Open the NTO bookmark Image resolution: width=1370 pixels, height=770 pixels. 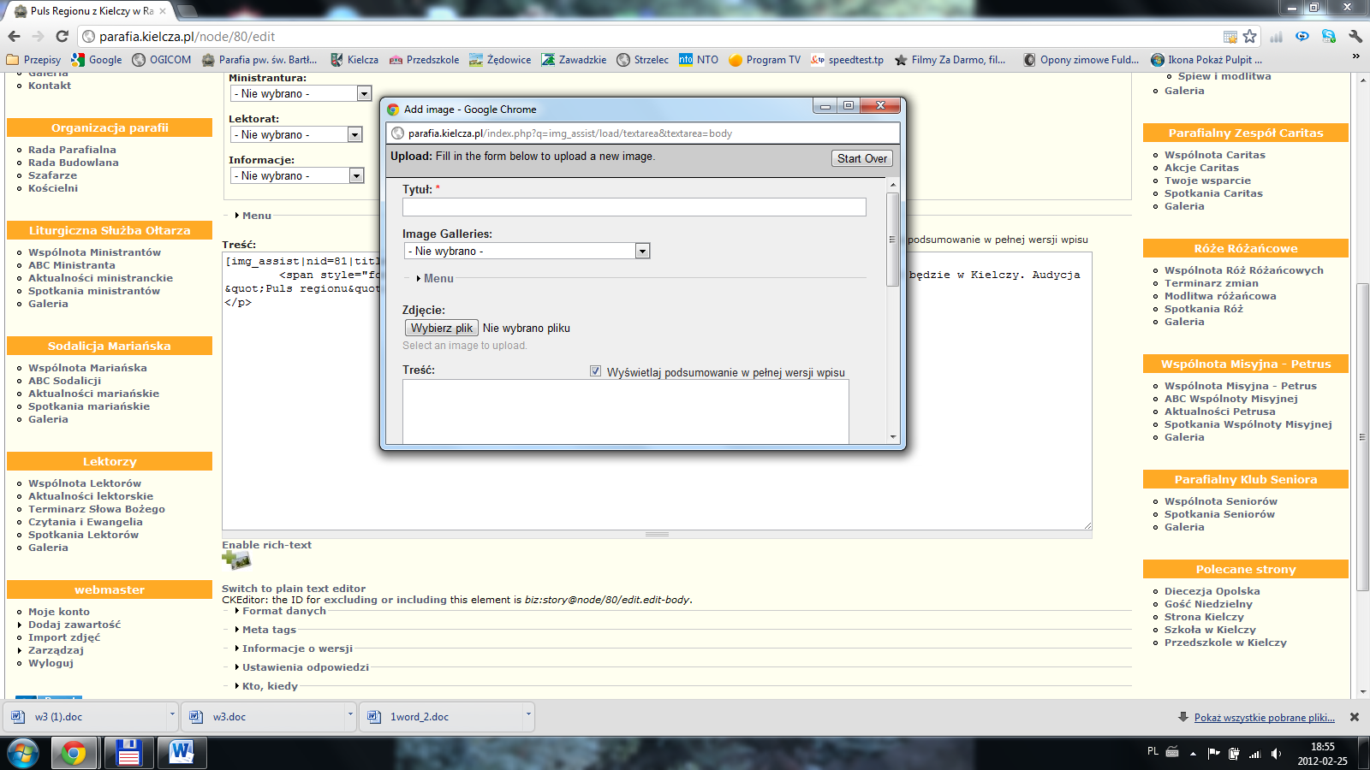coord(699,60)
